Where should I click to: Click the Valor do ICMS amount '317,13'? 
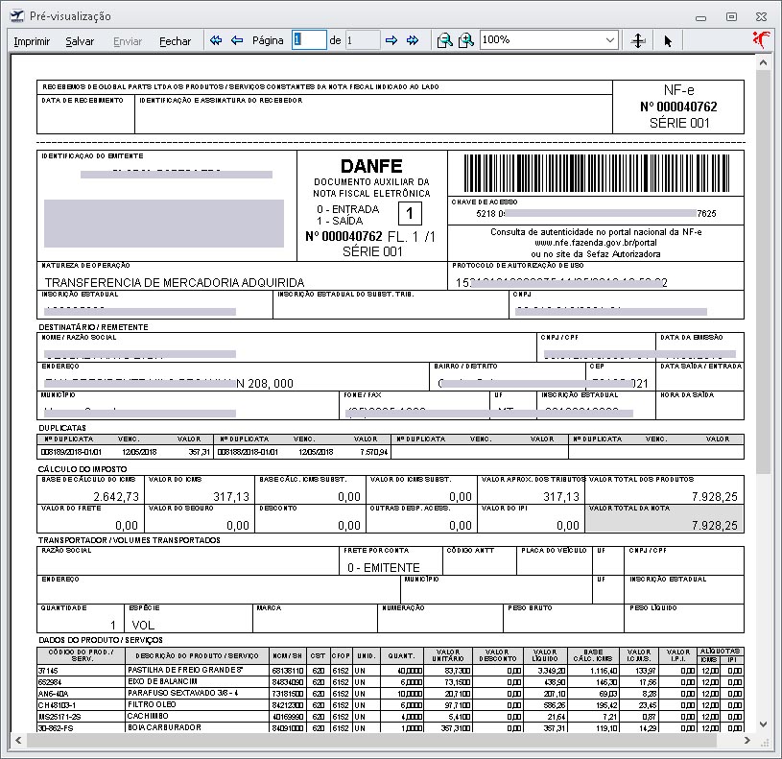[231, 497]
